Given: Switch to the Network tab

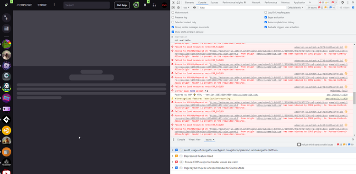Looking at the screenshot, I should [256, 2].
